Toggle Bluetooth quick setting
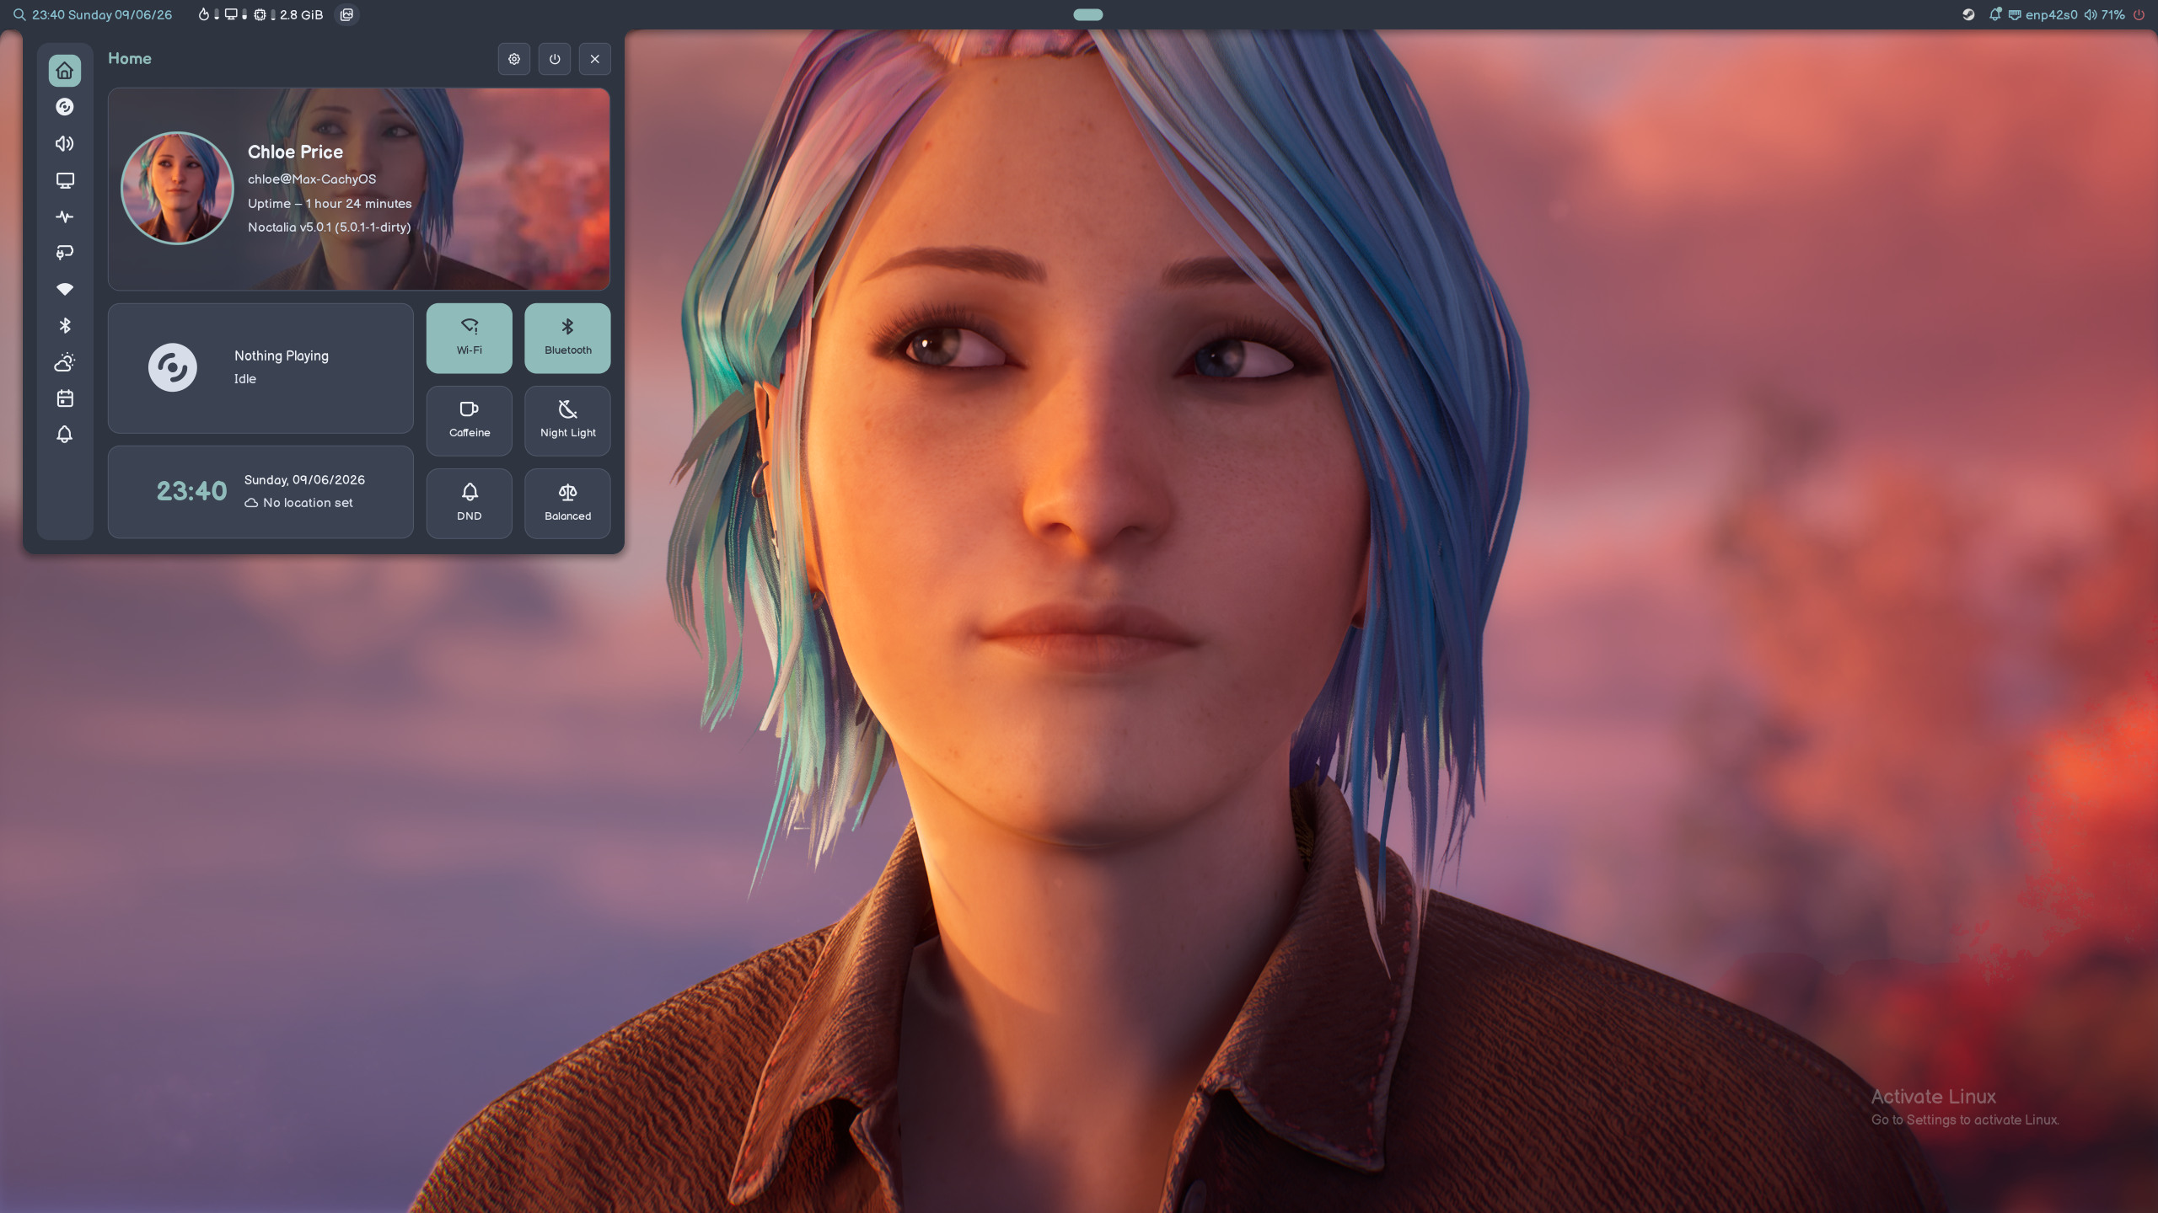Screen dimensions: 2158x1213 (567, 338)
